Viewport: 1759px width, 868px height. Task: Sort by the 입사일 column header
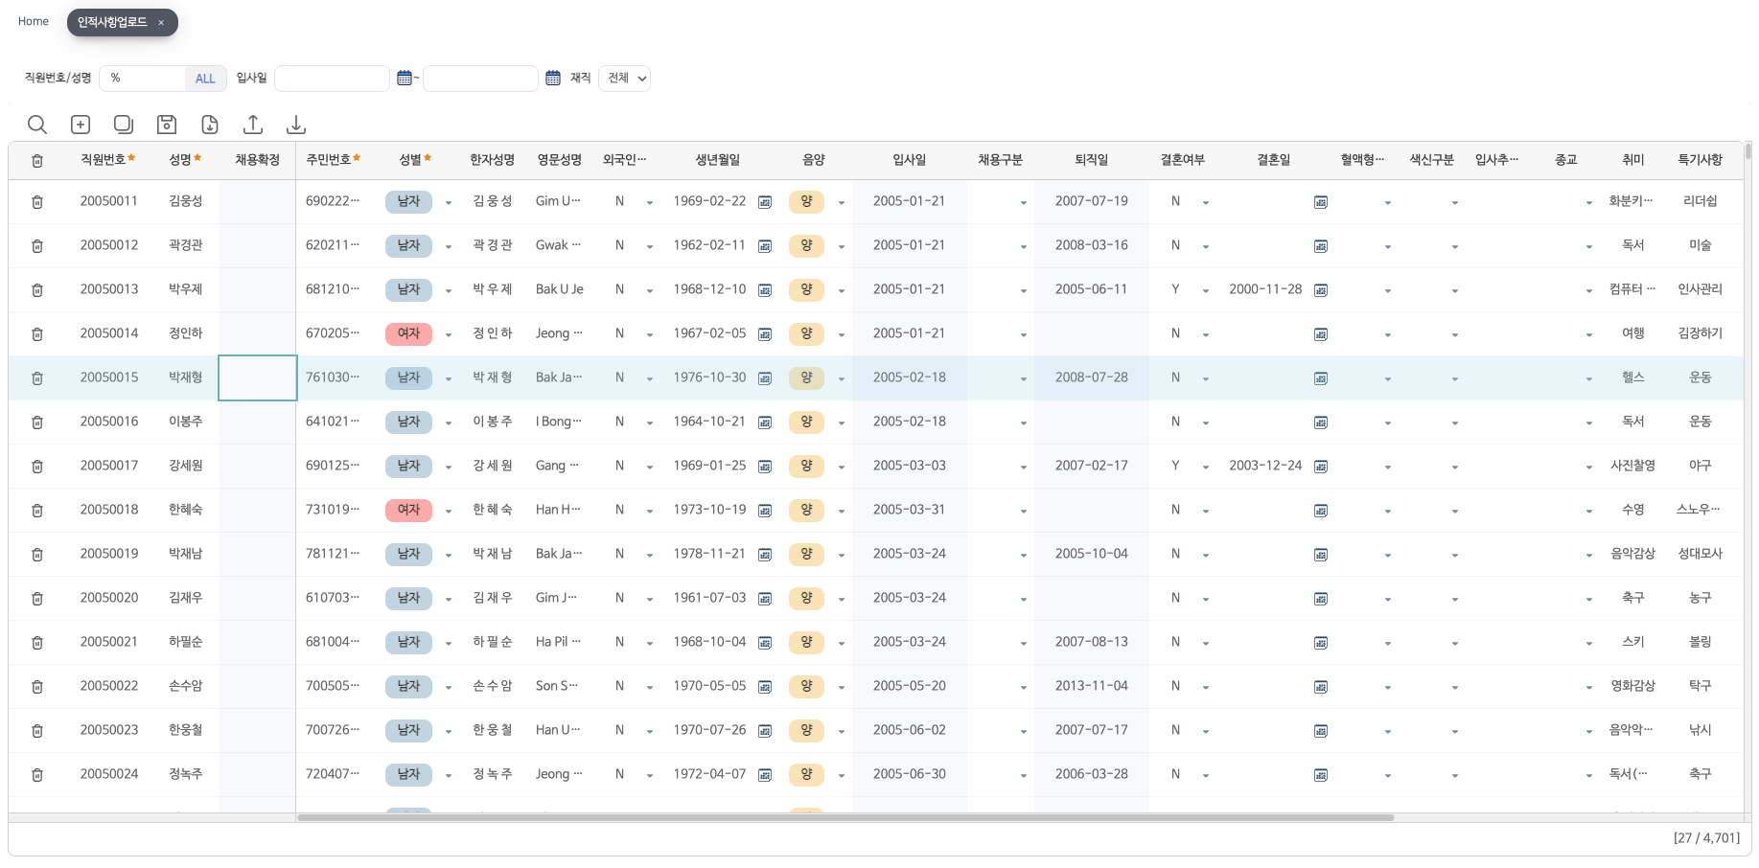[909, 160]
